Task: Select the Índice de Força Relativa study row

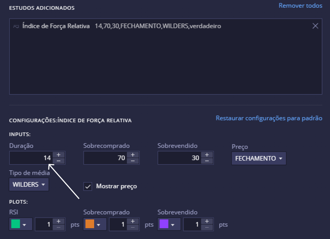Action: pos(122,26)
